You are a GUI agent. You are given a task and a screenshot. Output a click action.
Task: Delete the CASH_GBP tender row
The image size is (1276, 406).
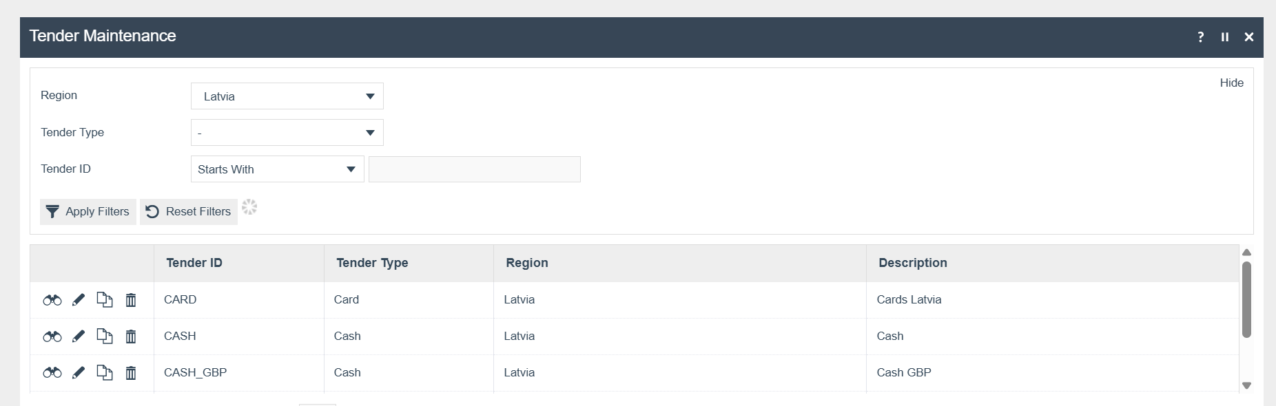tap(131, 373)
